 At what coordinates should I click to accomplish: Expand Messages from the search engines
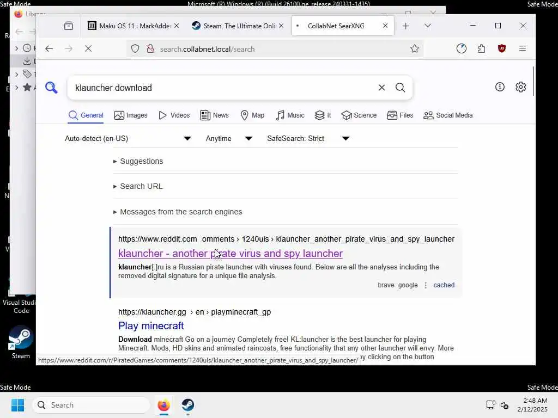point(178,212)
